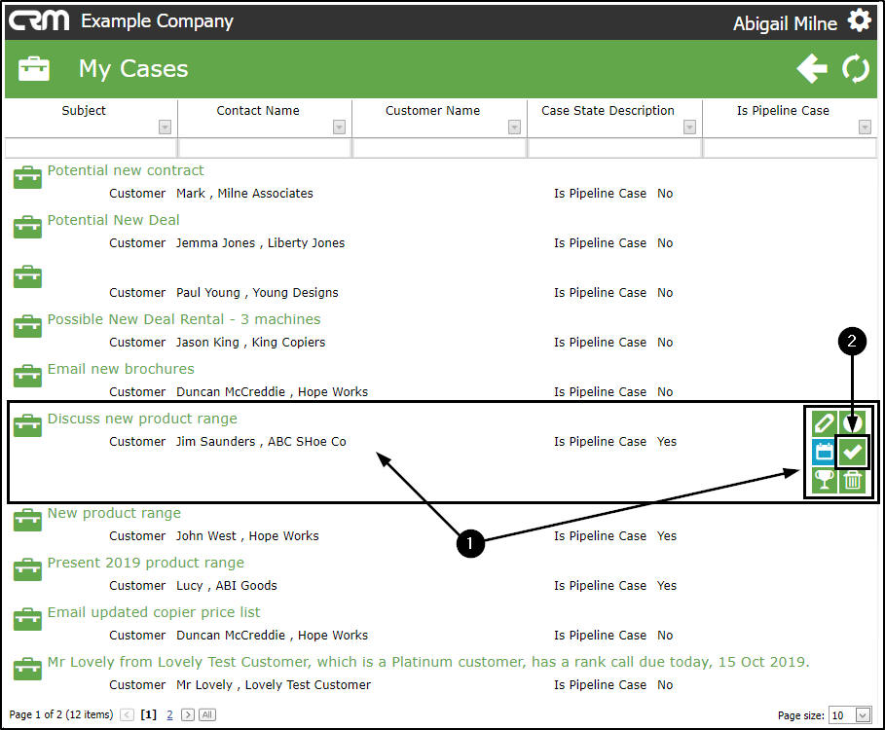Viewport: 885px width, 730px height.
Task: Click briefcase icon for Email updated copier price list
Action: click(27, 619)
